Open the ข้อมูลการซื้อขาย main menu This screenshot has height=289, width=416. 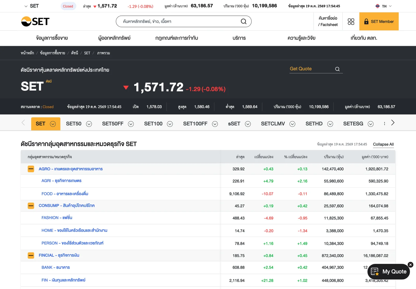(52, 38)
